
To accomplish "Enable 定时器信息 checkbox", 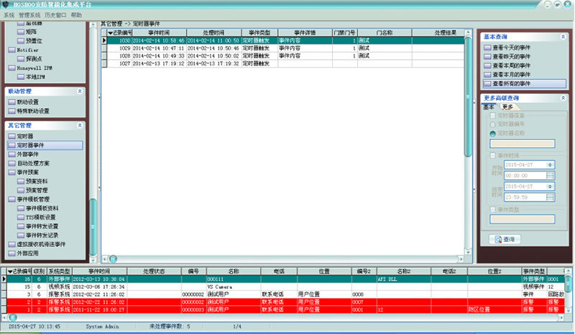I will pyautogui.click(x=492, y=115).
